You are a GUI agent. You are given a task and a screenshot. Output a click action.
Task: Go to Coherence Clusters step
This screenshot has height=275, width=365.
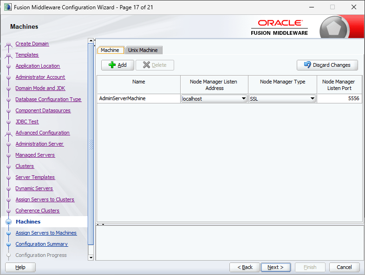point(38,211)
